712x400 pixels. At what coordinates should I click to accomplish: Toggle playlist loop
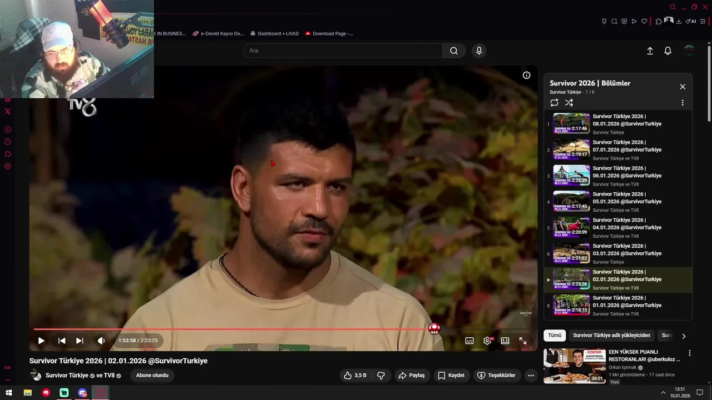(x=554, y=103)
